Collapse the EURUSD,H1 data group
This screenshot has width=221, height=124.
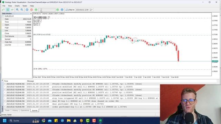3,16
